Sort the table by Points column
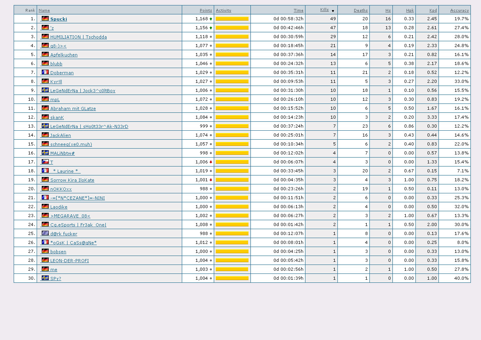Viewport: 481px width, 340px height. (206, 11)
